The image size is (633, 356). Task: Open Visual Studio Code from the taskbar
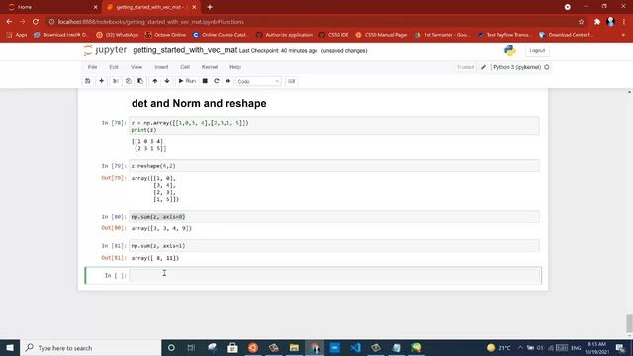point(355,348)
